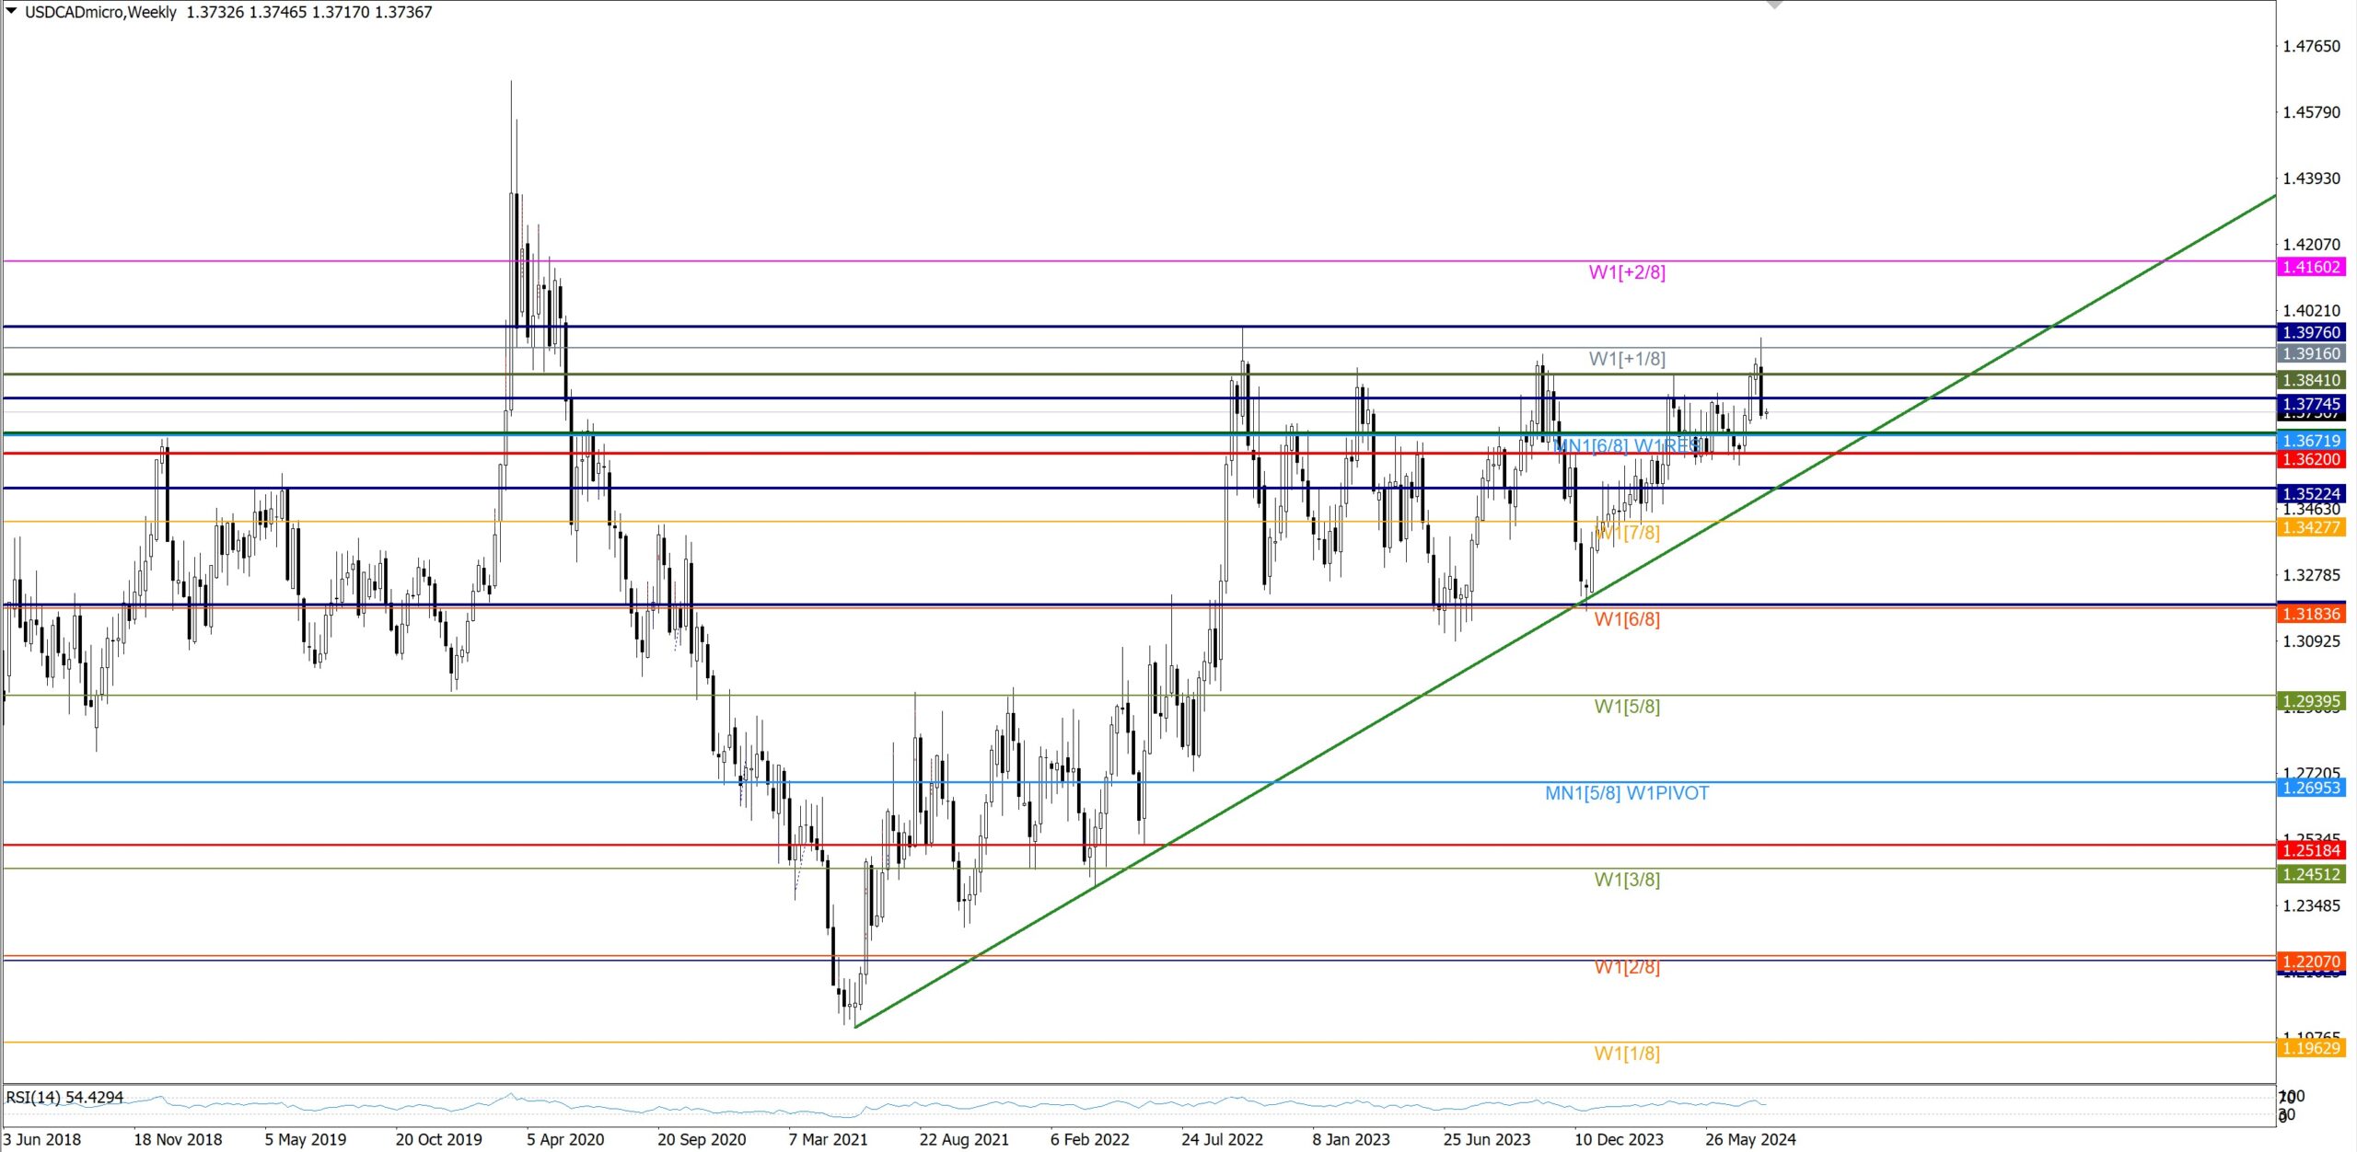The width and height of the screenshot is (2357, 1152).
Task: Click the MN1[5/8] W1PIVOT label
Action: point(1626,793)
